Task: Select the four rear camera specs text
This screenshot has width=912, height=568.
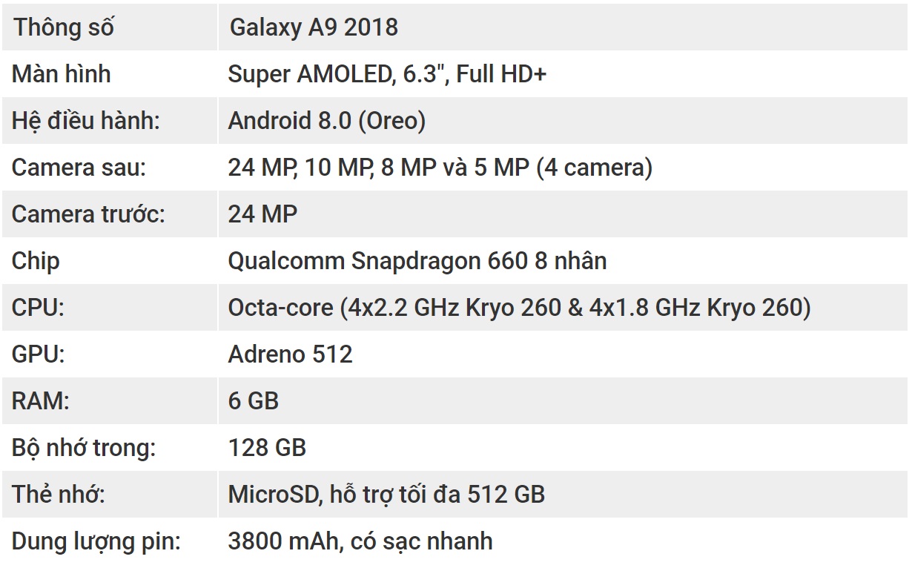Action: (x=440, y=168)
